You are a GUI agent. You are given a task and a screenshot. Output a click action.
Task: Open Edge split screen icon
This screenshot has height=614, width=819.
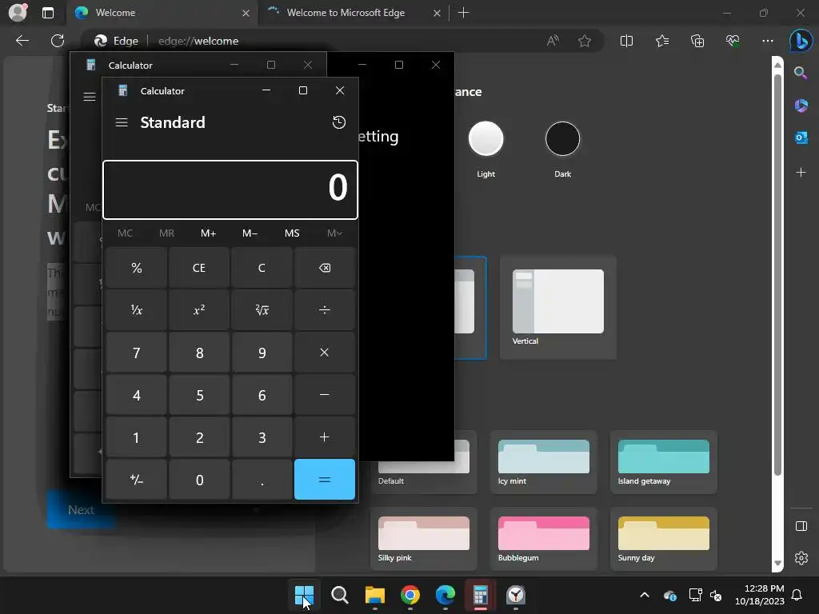(x=626, y=41)
